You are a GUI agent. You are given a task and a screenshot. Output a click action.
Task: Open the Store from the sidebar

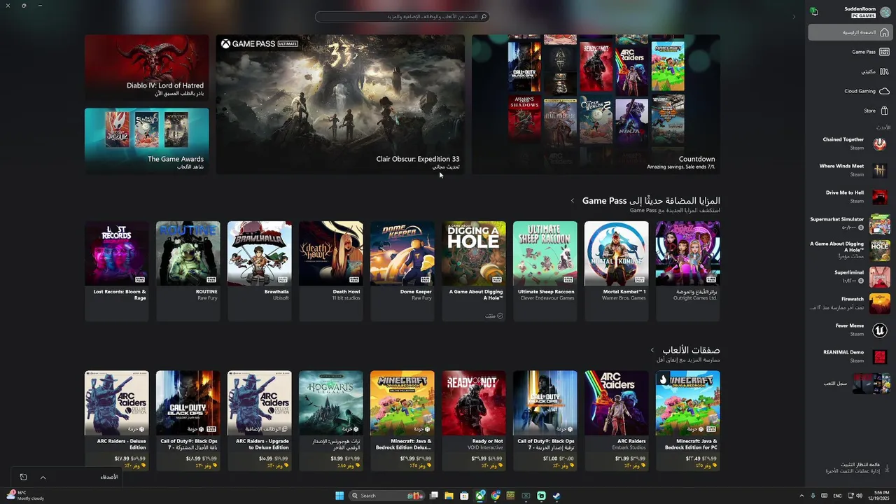click(x=850, y=111)
